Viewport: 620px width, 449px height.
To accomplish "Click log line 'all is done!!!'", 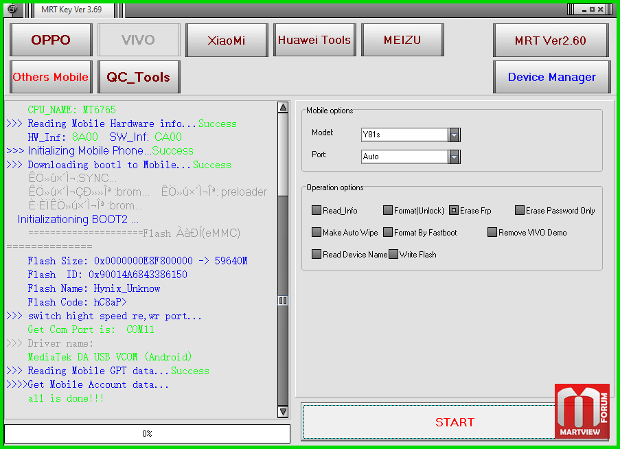I will tap(66, 398).
